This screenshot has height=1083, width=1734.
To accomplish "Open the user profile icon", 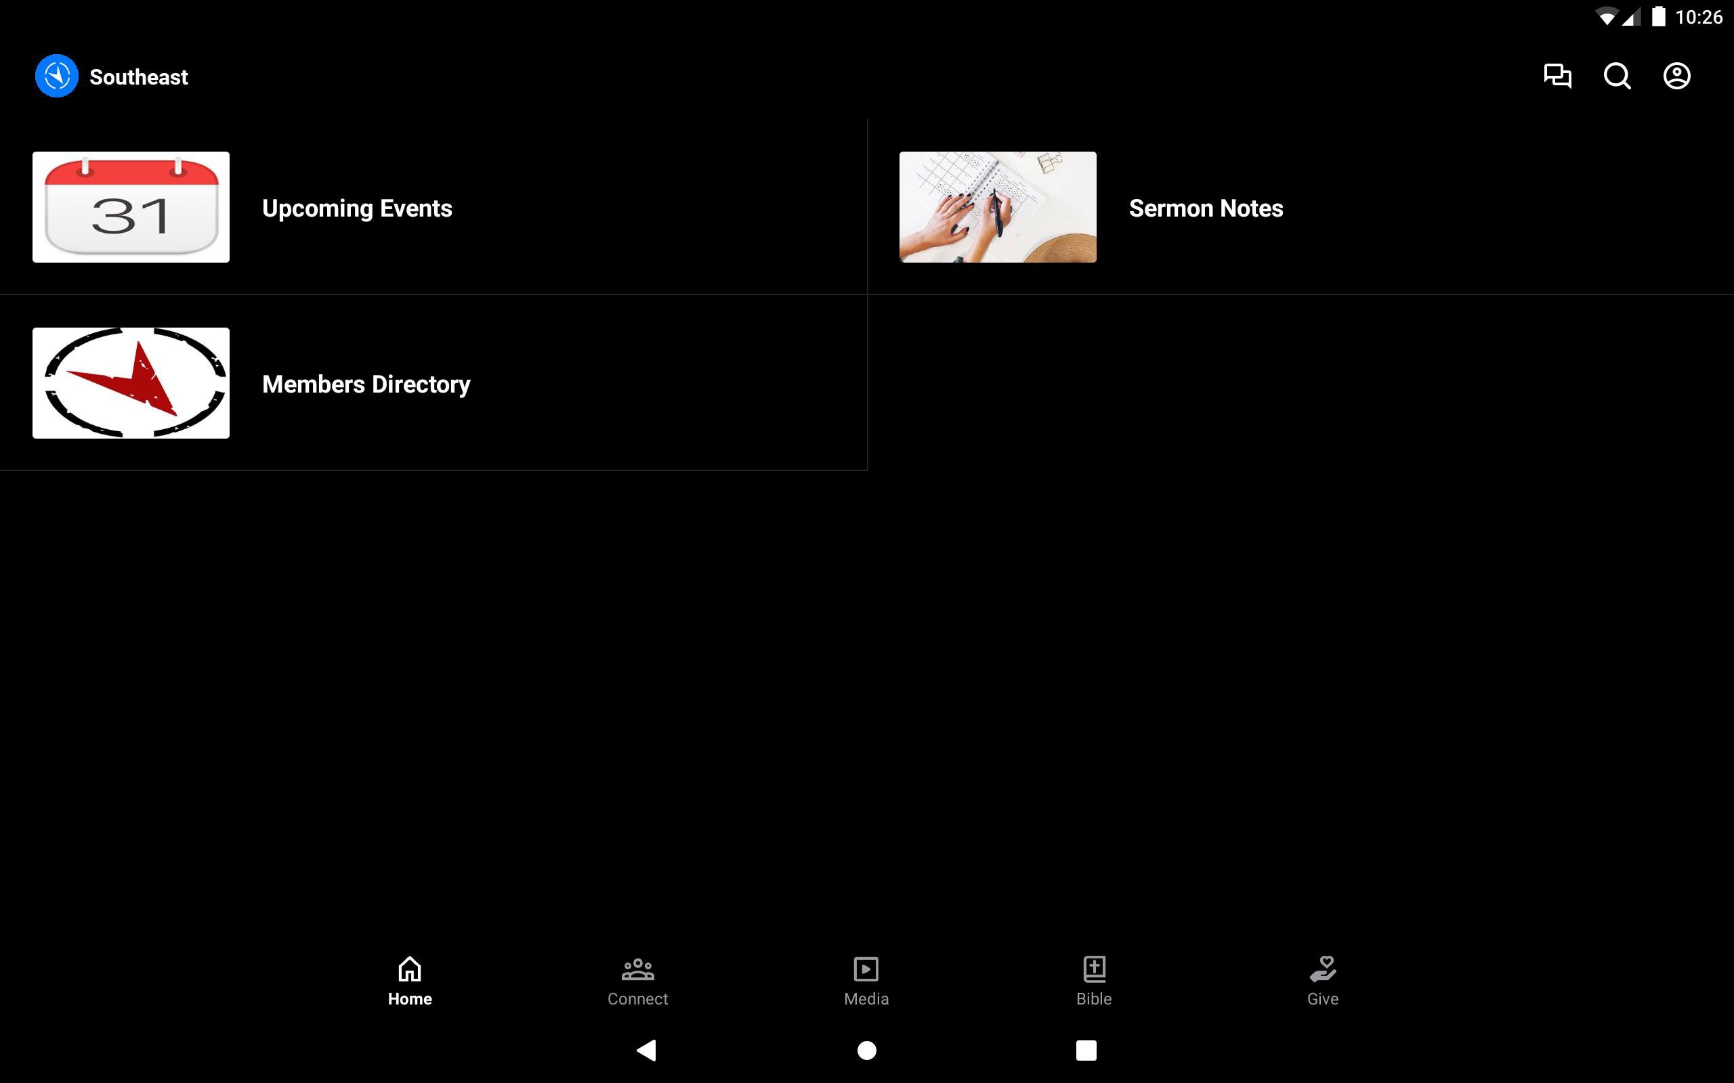I will (1676, 76).
